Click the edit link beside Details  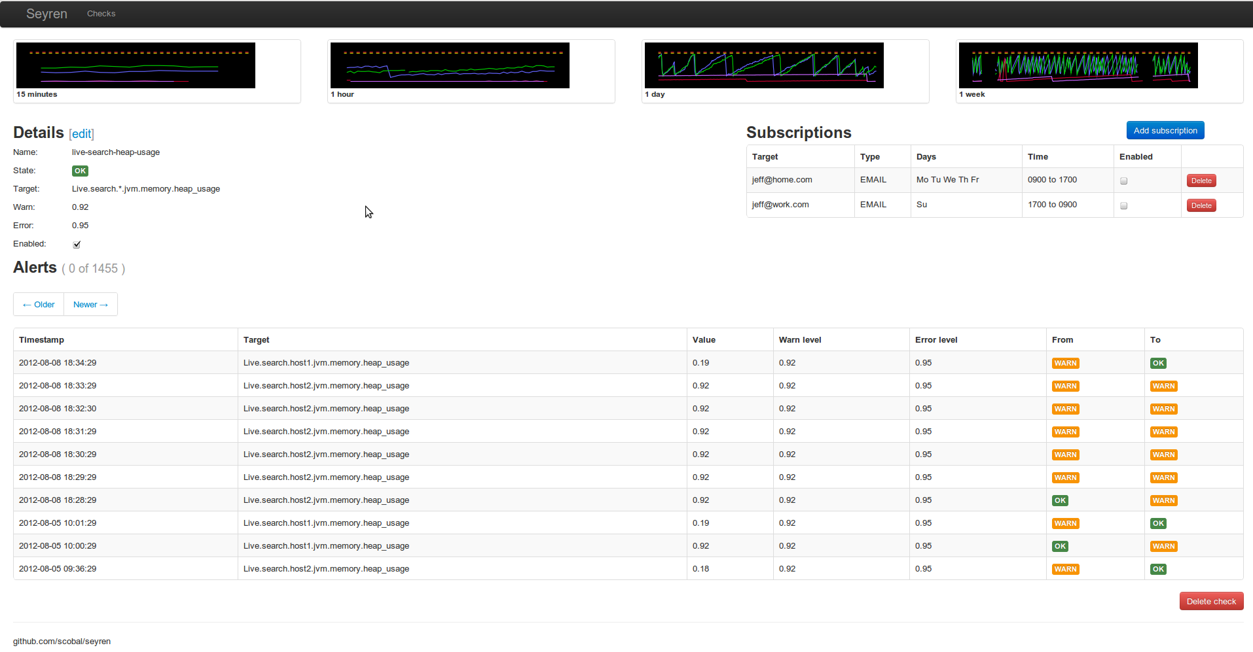tap(82, 134)
